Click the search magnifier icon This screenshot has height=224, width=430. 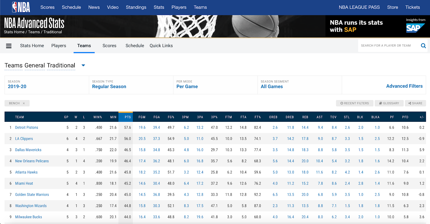(x=423, y=46)
